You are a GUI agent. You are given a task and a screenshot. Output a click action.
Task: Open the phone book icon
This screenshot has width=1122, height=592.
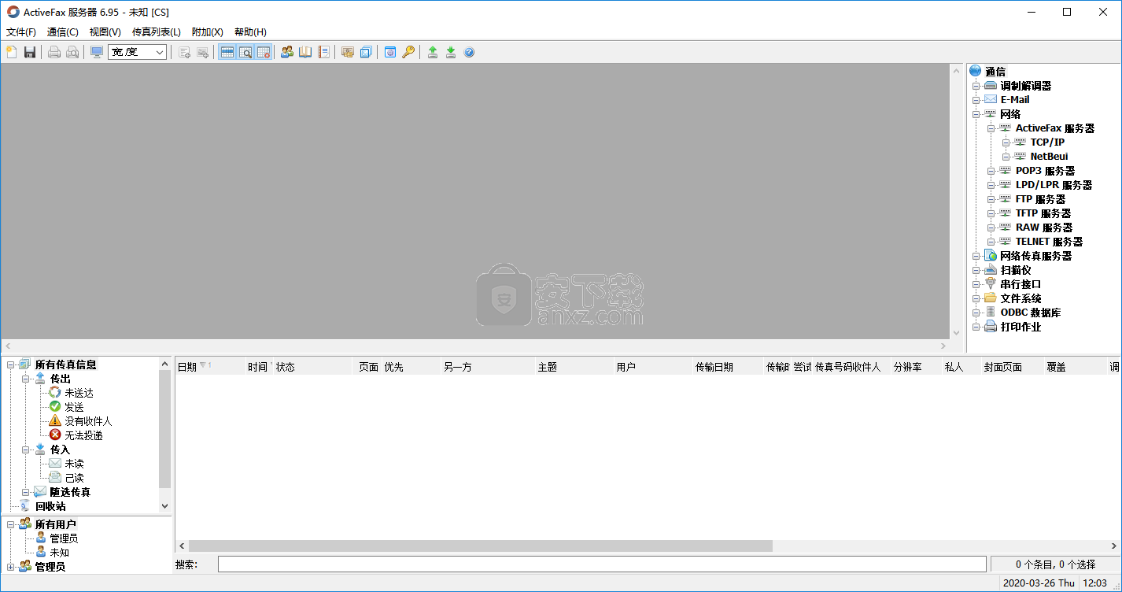[x=305, y=52]
